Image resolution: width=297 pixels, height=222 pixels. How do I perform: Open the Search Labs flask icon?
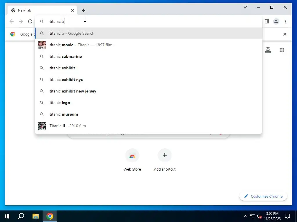tap(268, 50)
